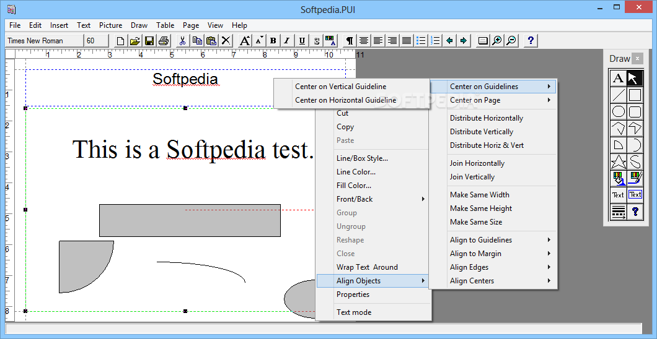This screenshot has width=657, height=339.
Task: Expand Align Edges submenu
Action: coord(493,267)
